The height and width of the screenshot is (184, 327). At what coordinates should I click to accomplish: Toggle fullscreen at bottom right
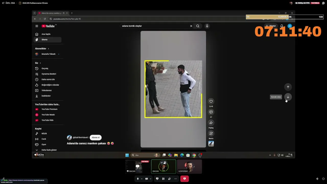coord(323,179)
